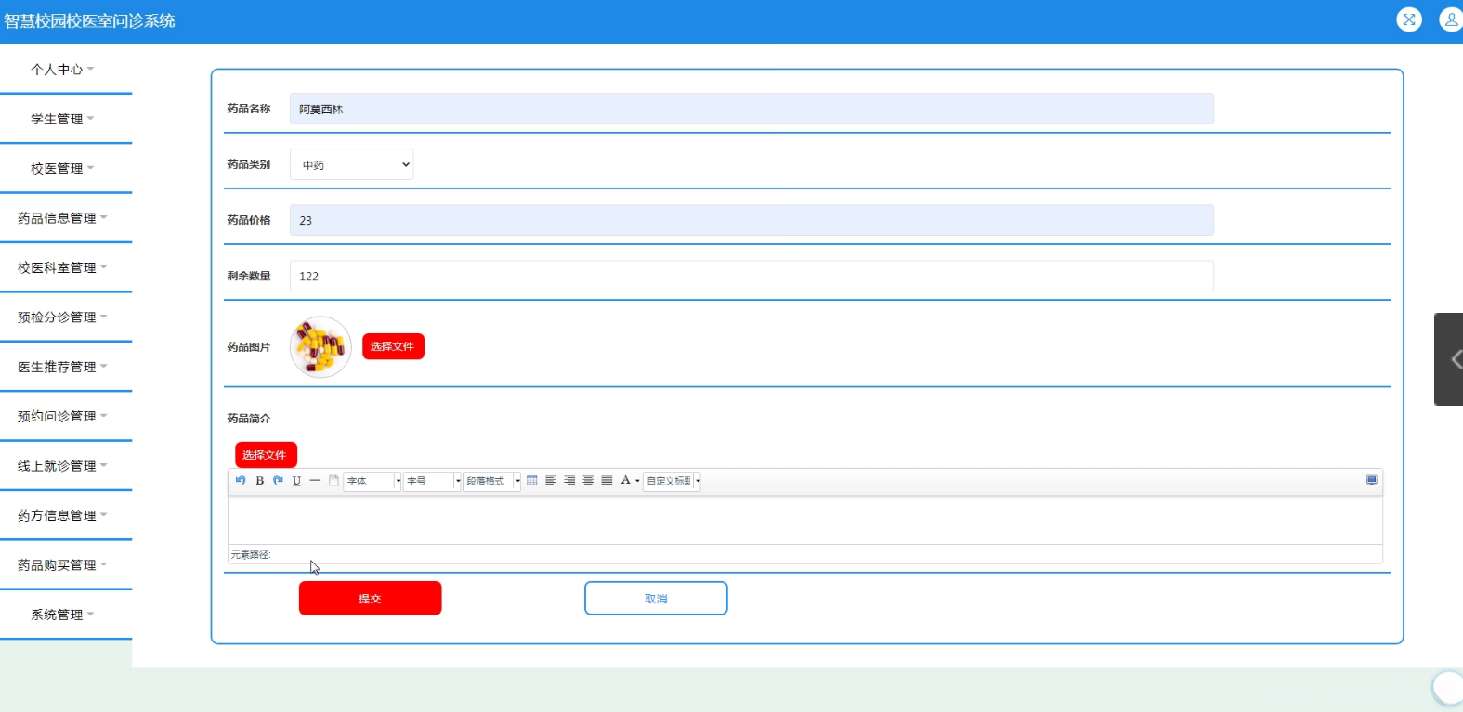Redo the last edit in the editor

click(x=278, y=481)
